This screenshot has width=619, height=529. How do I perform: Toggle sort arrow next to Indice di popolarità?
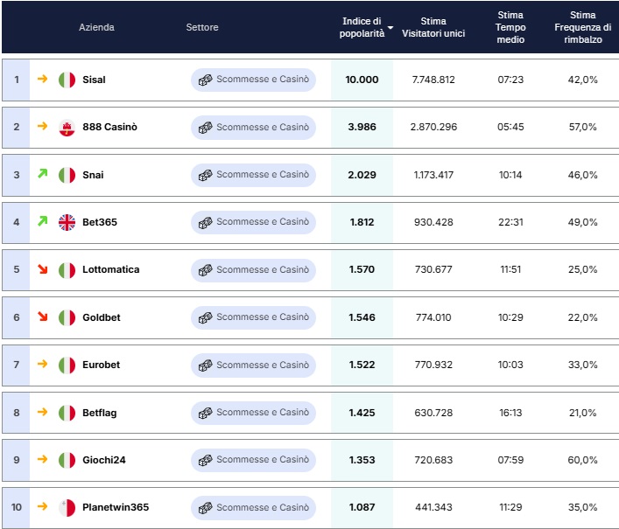[x=390, y=28]
